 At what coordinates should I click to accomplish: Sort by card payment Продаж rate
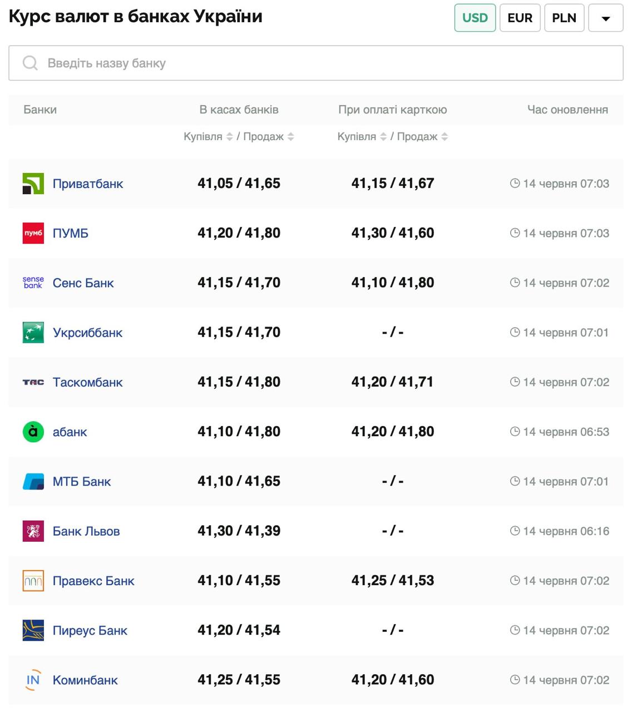click(x=445, y=137)
